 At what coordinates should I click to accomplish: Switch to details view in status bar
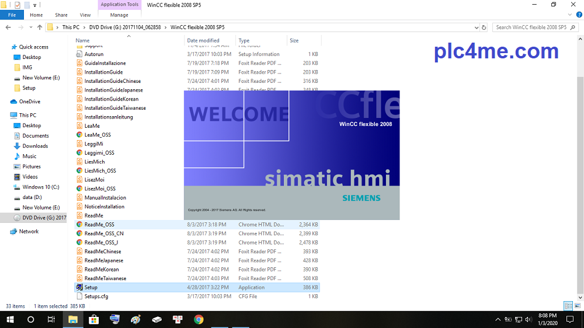(568, 306)
